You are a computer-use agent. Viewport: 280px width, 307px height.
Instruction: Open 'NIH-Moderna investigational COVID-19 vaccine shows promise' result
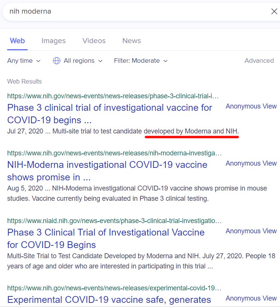tap(107, 171)
